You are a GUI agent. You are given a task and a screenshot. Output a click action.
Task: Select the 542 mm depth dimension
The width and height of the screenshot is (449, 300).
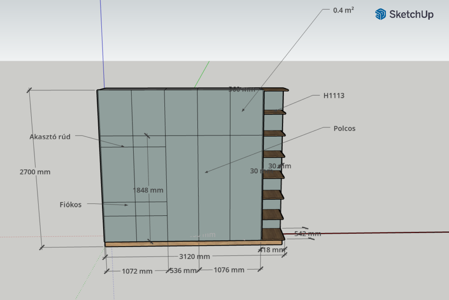point(307,233)
